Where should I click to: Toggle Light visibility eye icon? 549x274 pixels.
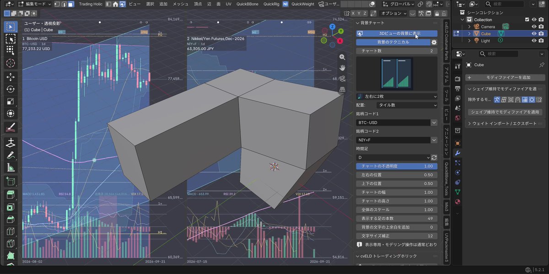pyautogui.click(x=534, y=41)
